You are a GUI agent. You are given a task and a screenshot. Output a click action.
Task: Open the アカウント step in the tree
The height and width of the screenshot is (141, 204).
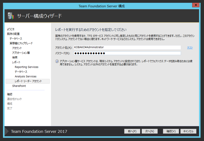click(17, 48)
